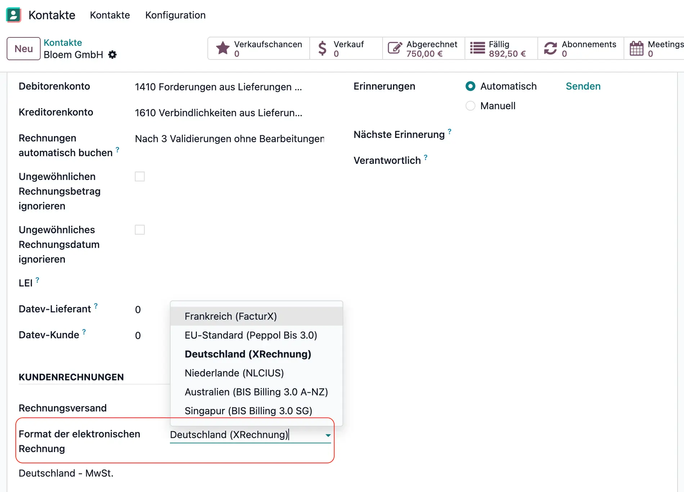The height and width of the screenshot is (492, 684).
Task: Click the Senden link
Action: [583, 86]
